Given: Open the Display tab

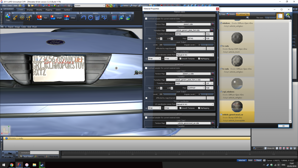Looking at the screenshot, I should click(30, 10).
